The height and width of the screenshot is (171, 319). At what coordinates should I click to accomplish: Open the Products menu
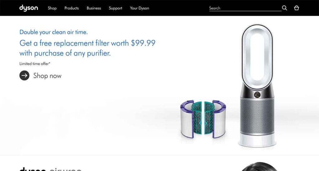[72, 8]
